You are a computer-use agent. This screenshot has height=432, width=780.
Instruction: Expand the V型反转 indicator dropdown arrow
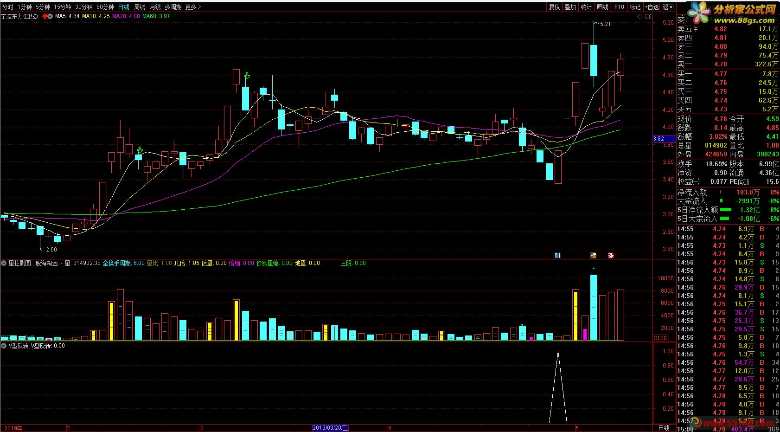[4, 346]
